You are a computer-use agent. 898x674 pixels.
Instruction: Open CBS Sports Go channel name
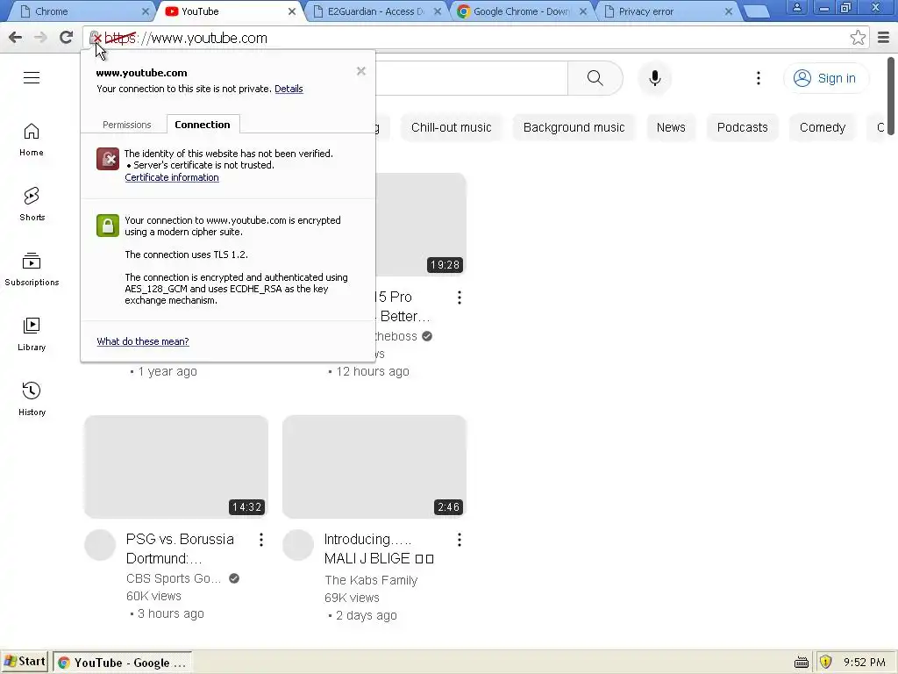click(174, 578)
